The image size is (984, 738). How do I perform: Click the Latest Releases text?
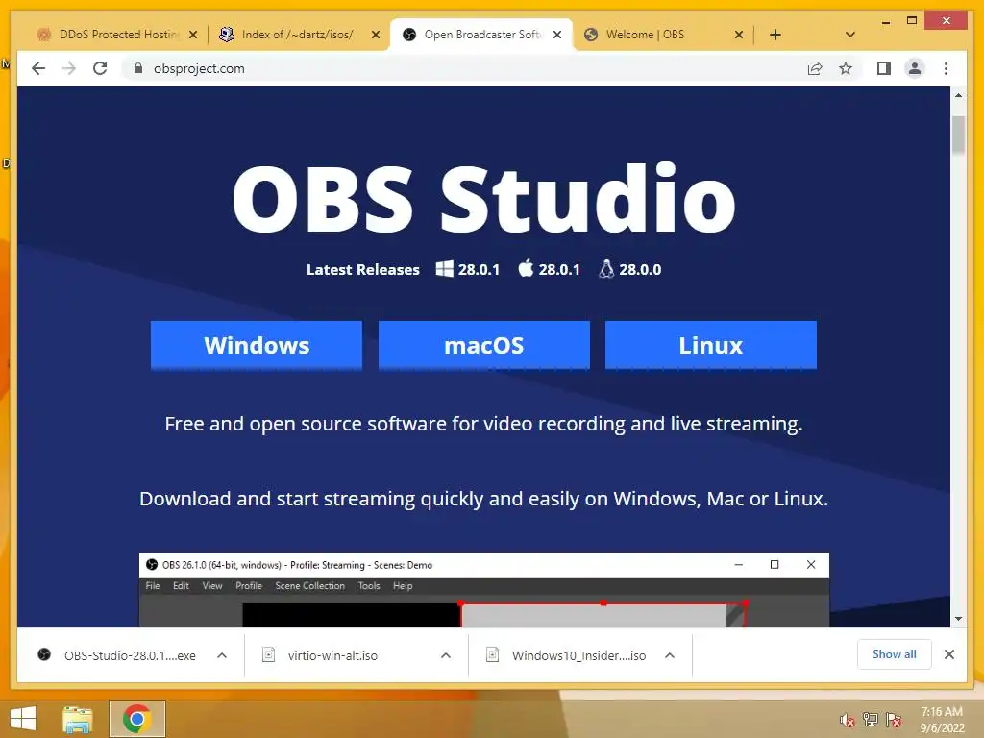[x=362, y=269]
